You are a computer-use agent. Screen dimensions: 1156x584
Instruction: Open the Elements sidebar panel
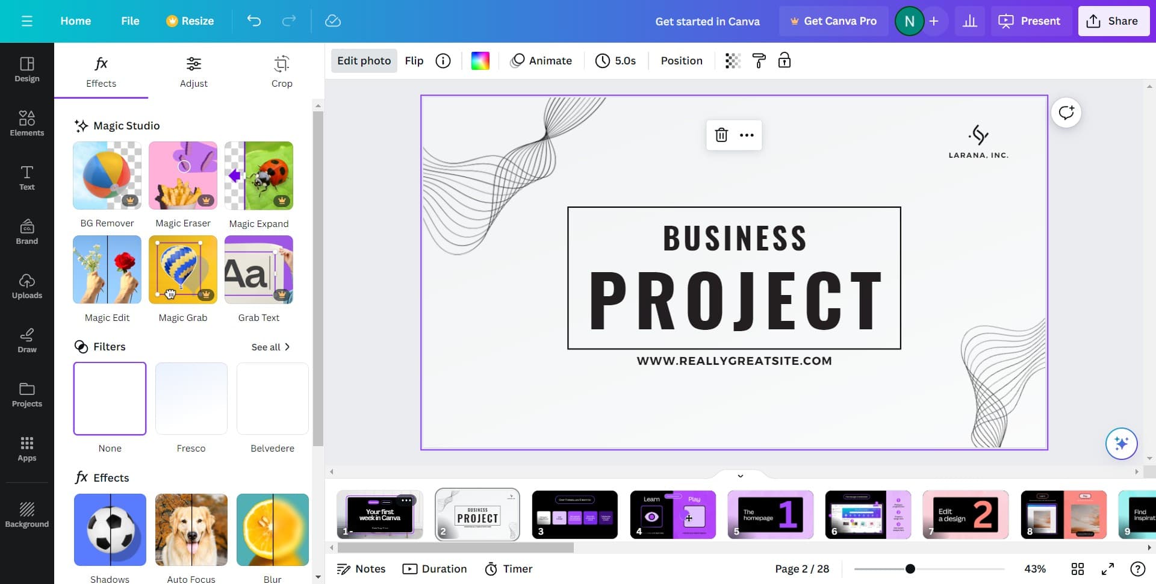click(26, 123)
